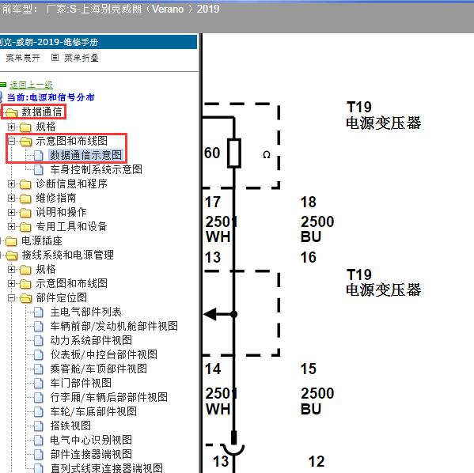Click the folder icon beside 诊断信息和程序
The height and width of the screenshot is (473, 474).
[x=25, y=184]
